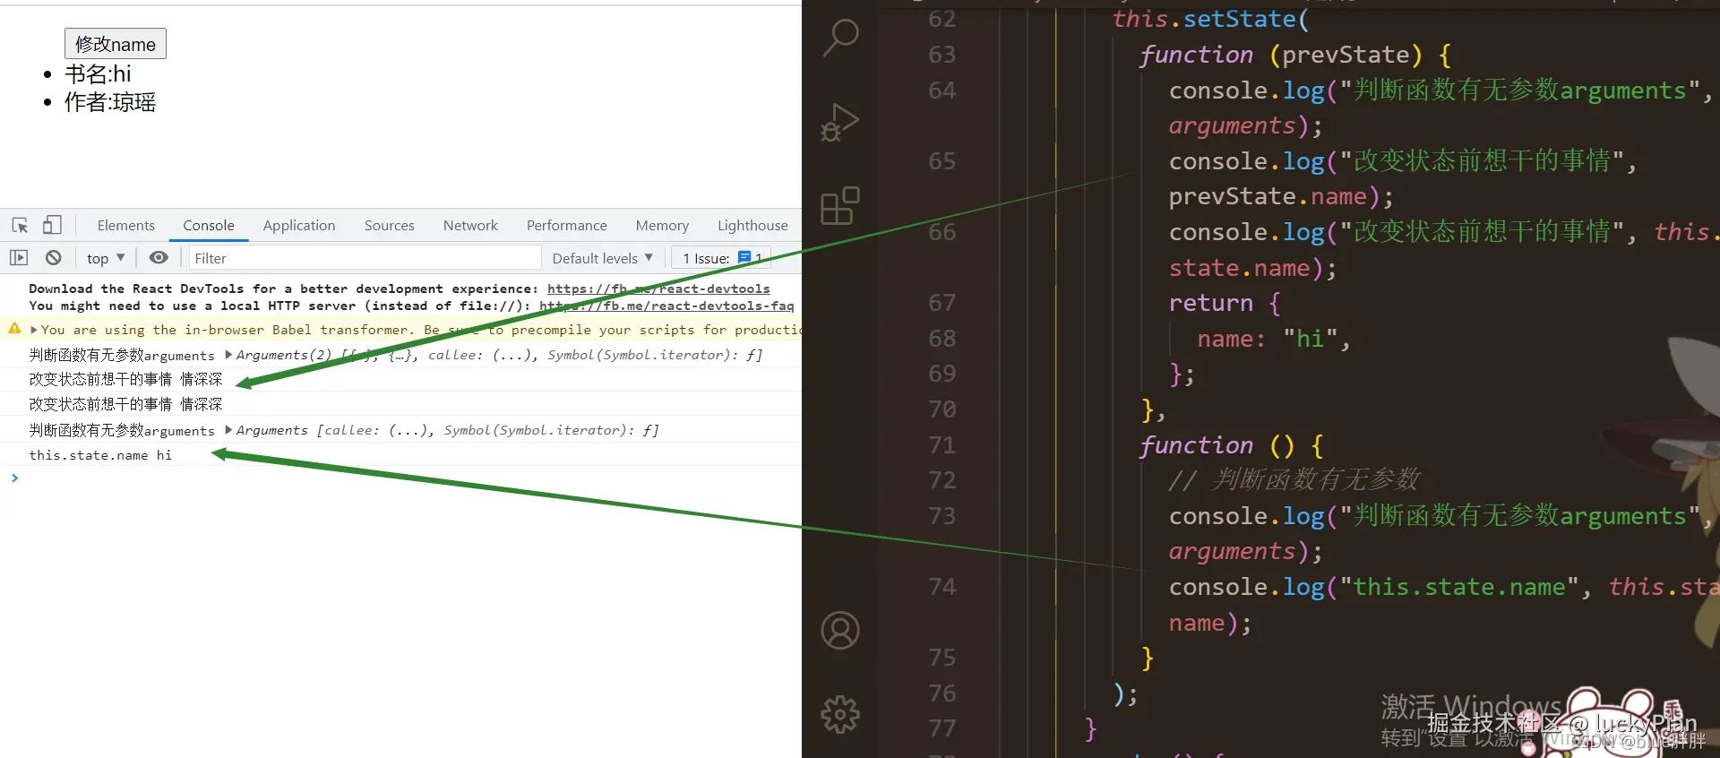Open the Application tab
This screenshot has height=758, width=1720.
(x=299, y=226)
